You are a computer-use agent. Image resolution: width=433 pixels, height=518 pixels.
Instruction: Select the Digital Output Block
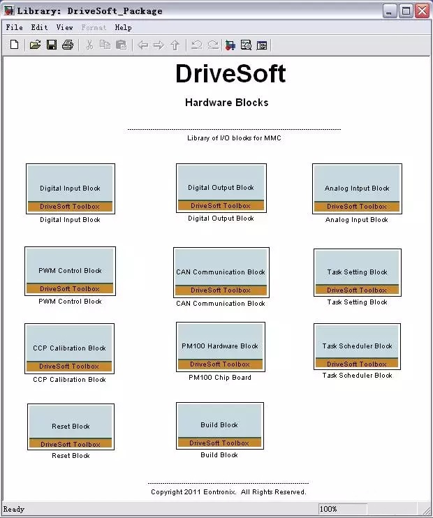(221, 188)
